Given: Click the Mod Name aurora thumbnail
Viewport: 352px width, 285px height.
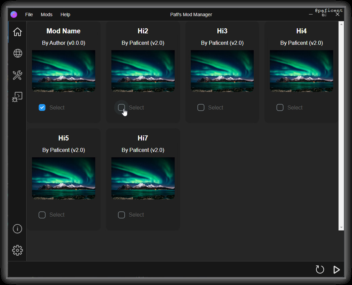Looking at the screenshot, I should (64, 71).
